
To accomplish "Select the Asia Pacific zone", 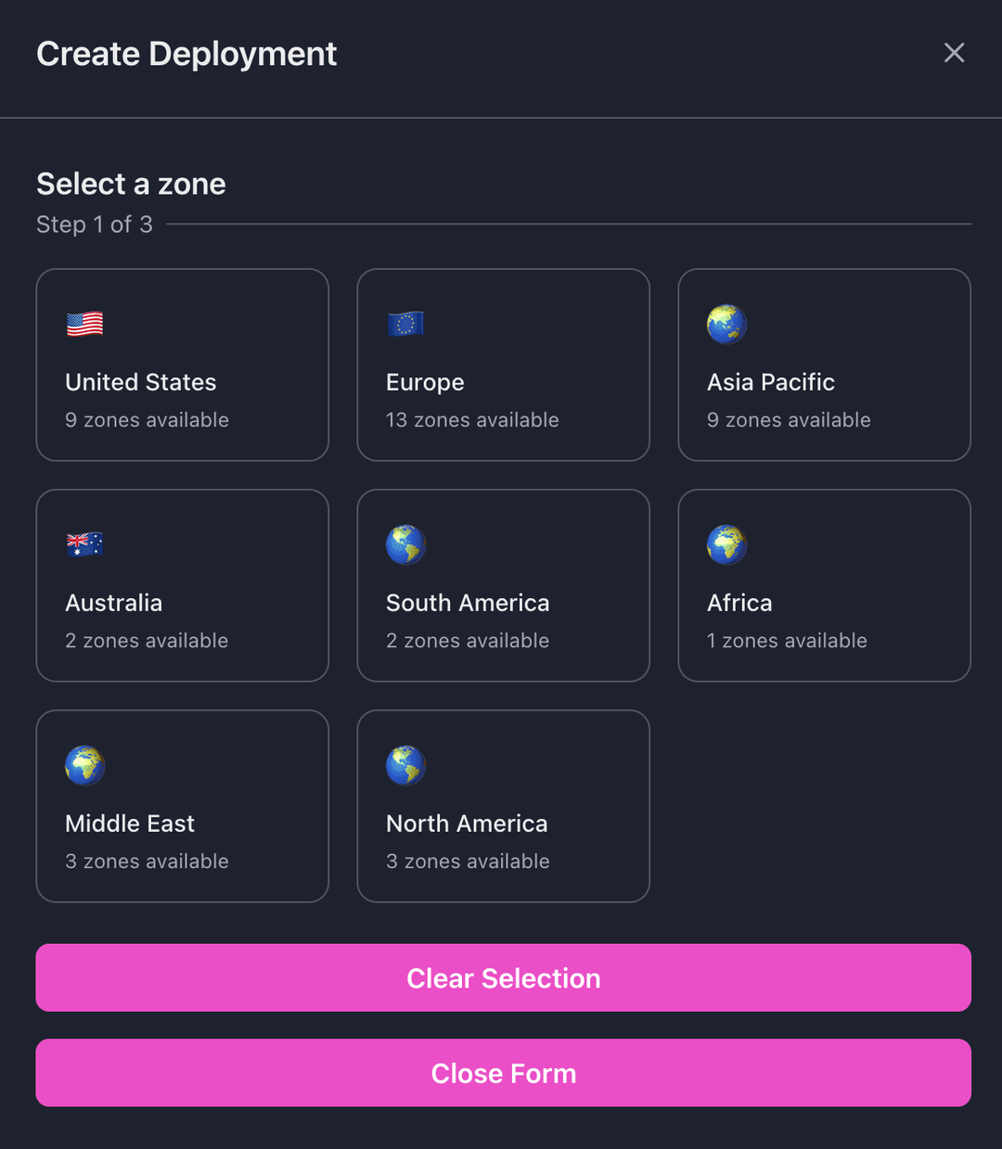I will tap(824, 364).
